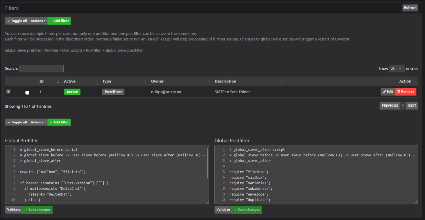This screenshot has width=425, height=220.
Task: Open the bottom Actions dropdown
Action: pyautogui.click(x=38, y=122)
